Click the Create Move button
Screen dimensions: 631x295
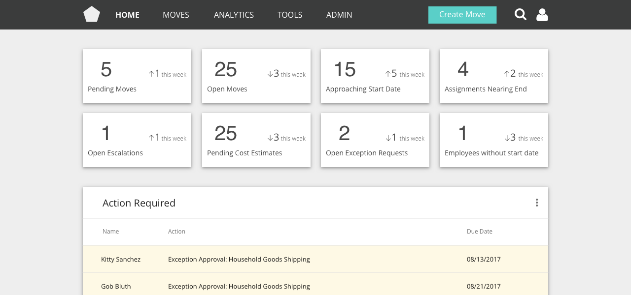click(x=462, y=15)
